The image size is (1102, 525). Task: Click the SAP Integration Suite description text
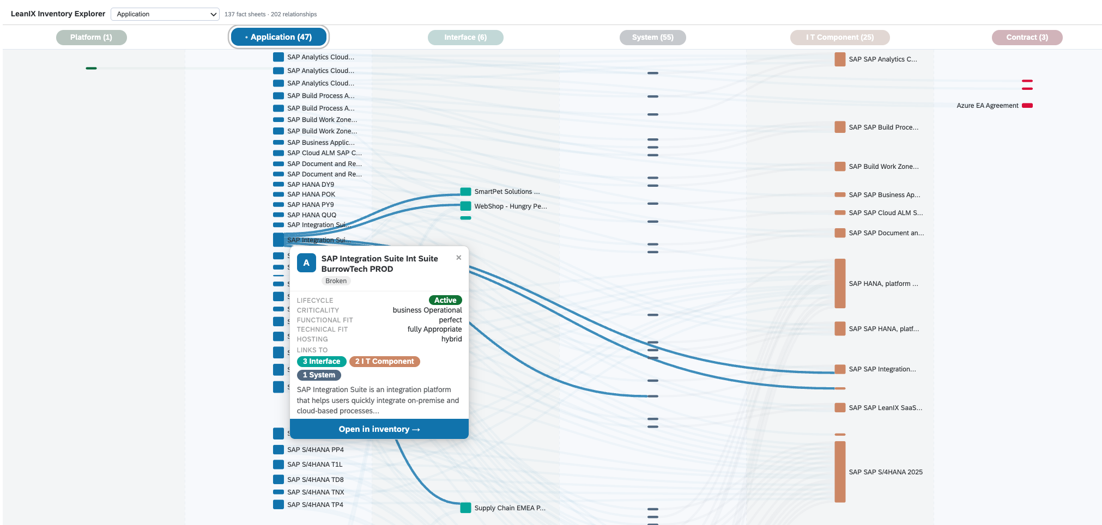tap(378, 400)
